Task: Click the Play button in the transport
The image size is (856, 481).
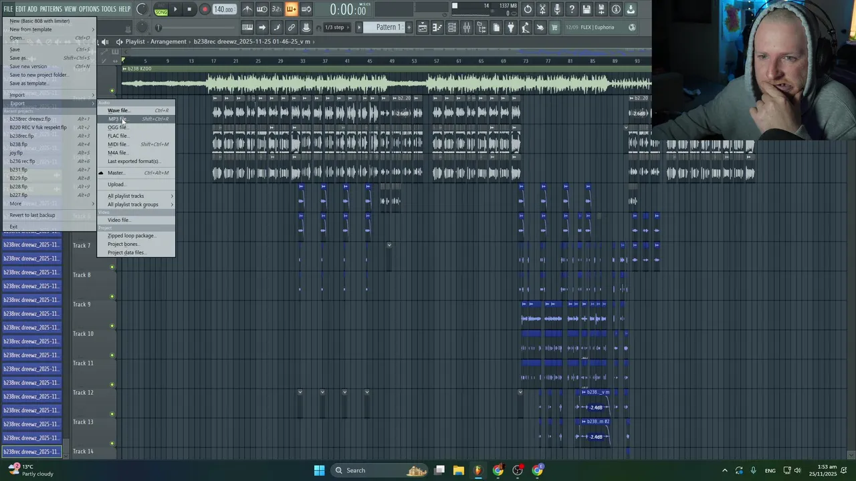Action: (175, 9)
